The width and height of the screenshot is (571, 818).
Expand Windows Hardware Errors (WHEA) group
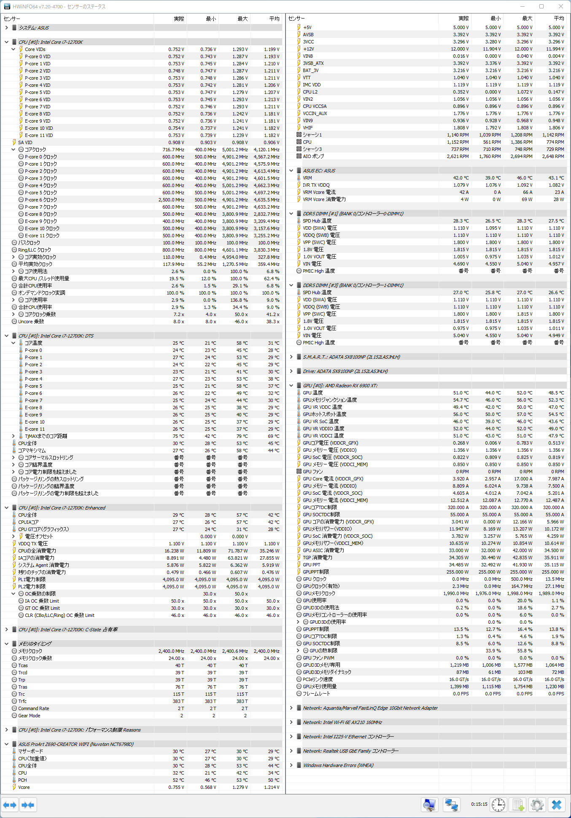291,765
